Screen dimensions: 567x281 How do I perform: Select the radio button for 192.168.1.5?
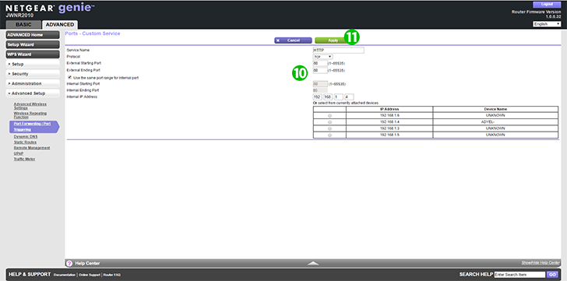[329, 135]
